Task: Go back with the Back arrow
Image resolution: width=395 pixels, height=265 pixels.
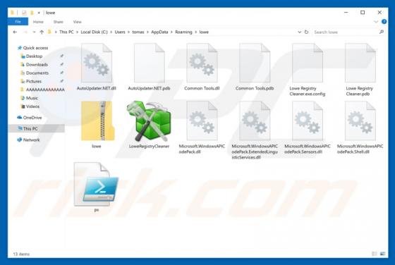Action: (15, 32)
